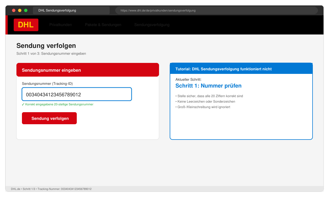Click the Sendungsnummer (Tracking-ID) label
Viewport: 329px width, 197px height.
pyautogui.click(x=47, y=84)
